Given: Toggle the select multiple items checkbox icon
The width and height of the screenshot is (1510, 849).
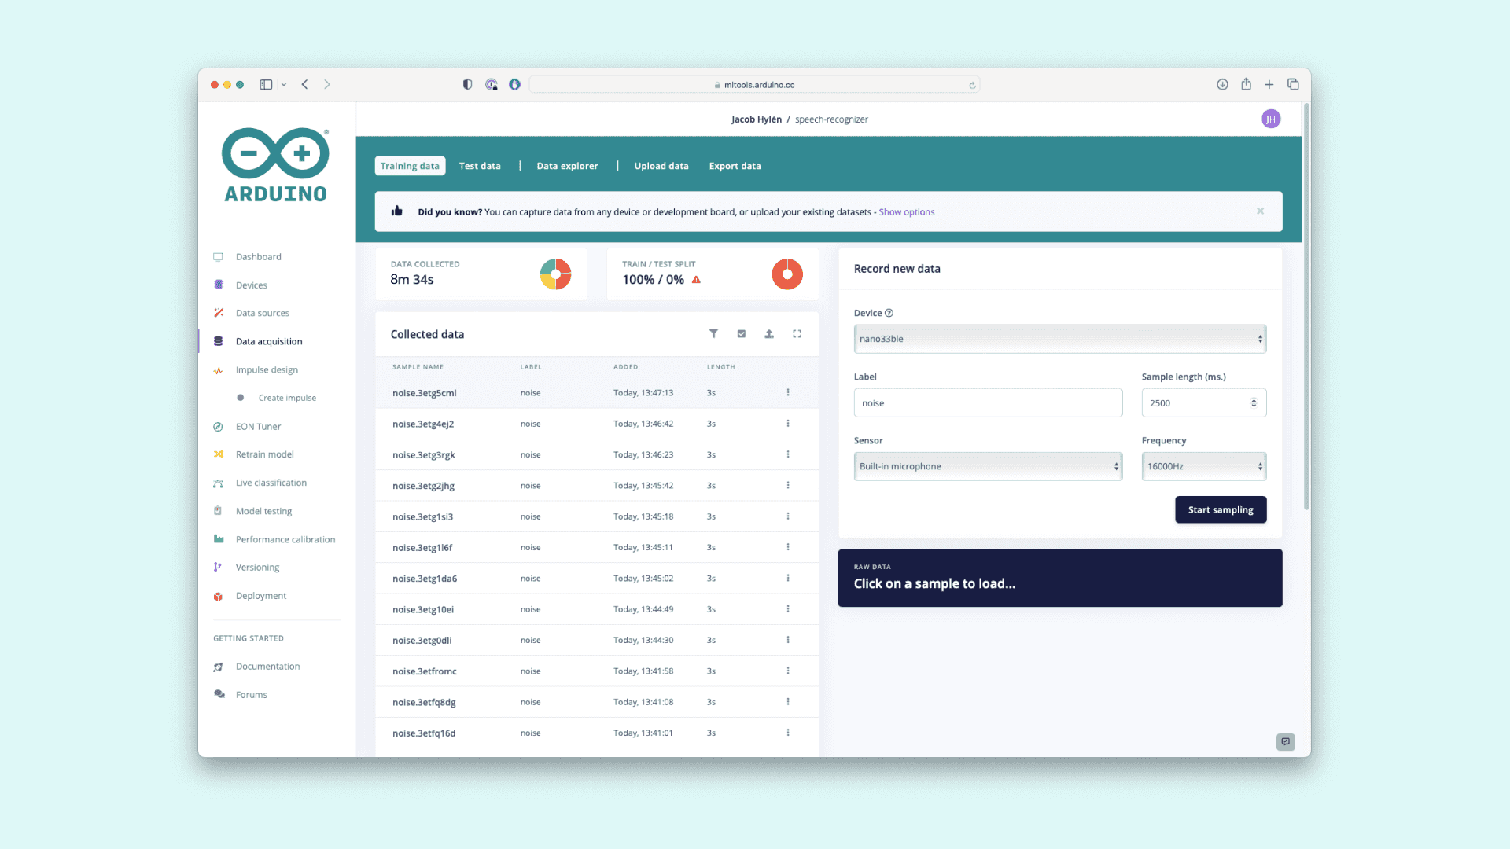Looking at the screenshot, I should click(x=742, y=334).
